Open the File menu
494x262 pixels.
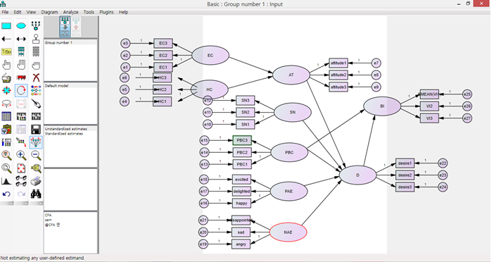pyautogui.click(x=6, y=12)
